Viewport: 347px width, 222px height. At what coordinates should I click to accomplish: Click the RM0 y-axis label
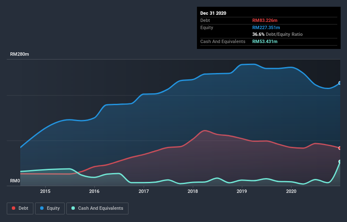pyautogui.click(x=15, y=181)
